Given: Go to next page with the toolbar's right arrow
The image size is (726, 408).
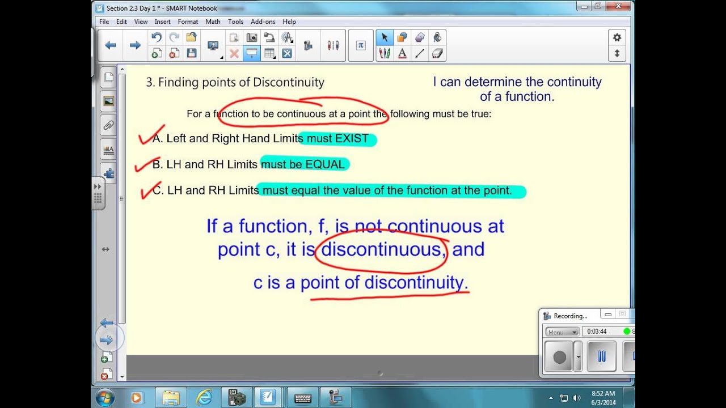Looking at the screenshot, I should [x=135, y=45].
